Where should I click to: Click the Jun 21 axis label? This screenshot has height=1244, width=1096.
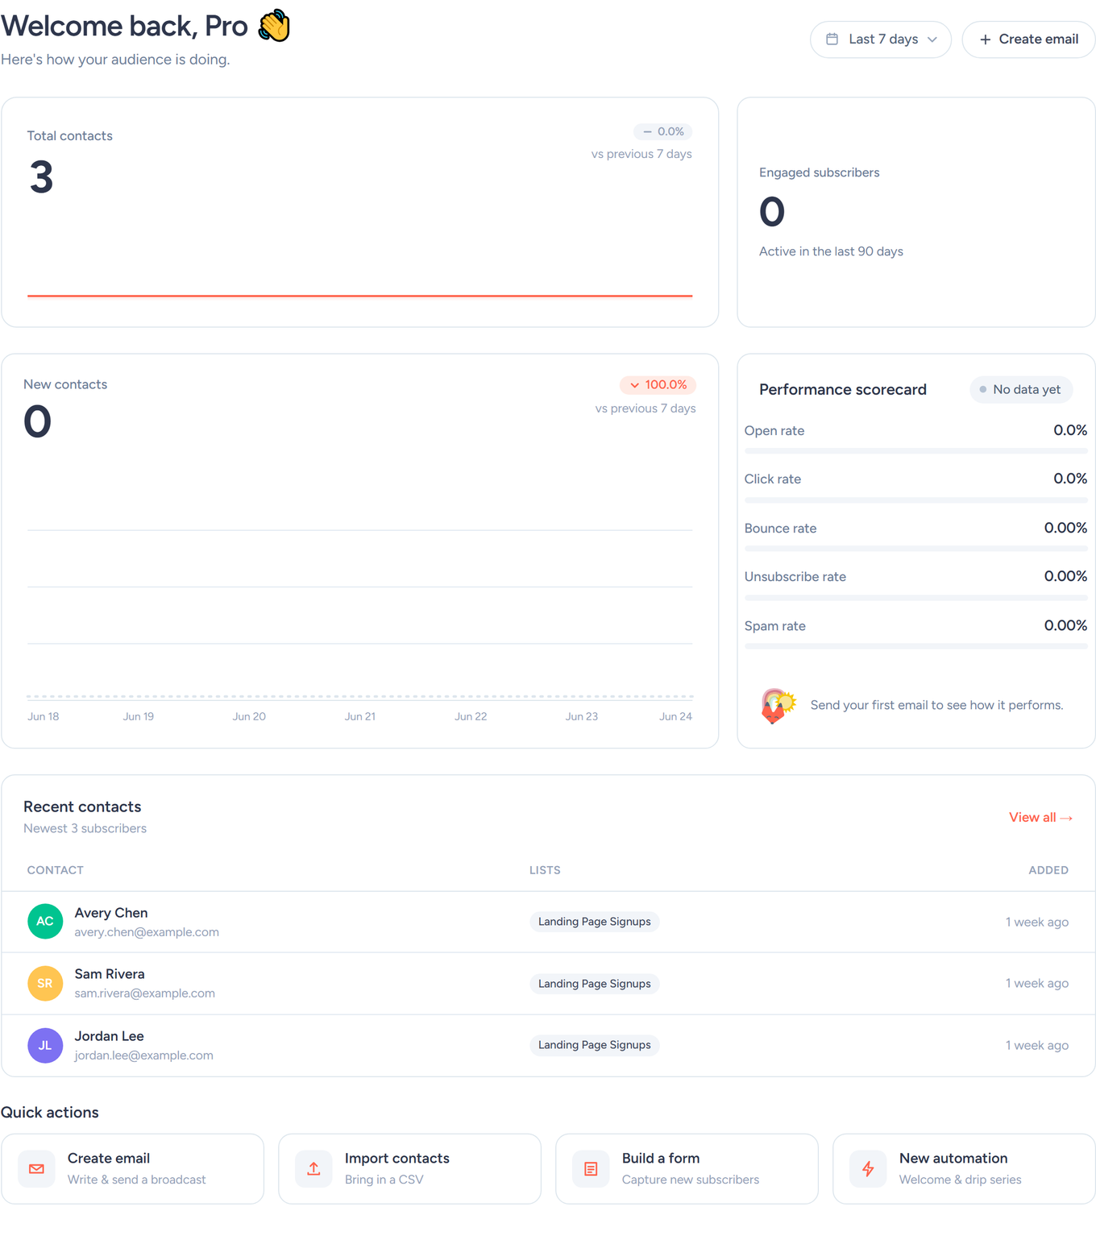click(x=360, y=716)
